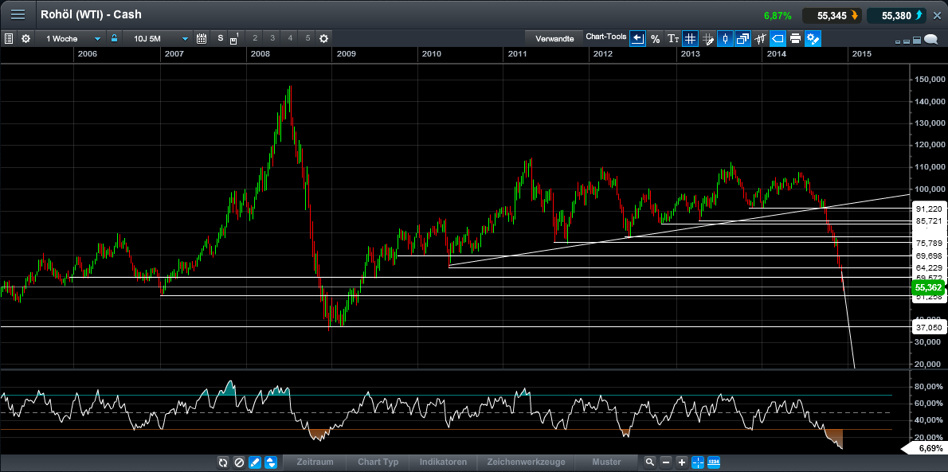Open layout settings gear after slot 5
The width and height of the screenshot is (948, 472).
pos(324,39)
